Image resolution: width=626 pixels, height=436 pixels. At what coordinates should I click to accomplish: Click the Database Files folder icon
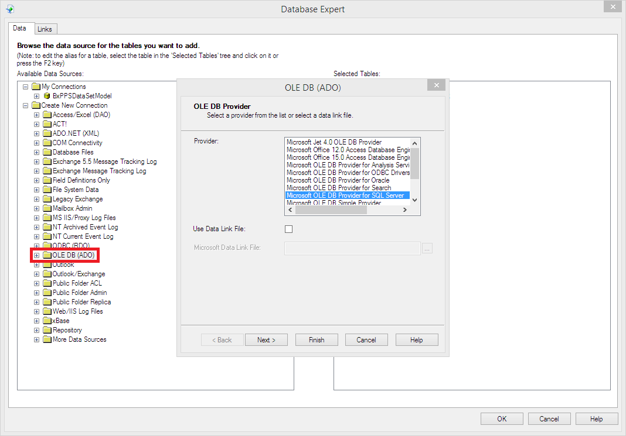(47, 152)
